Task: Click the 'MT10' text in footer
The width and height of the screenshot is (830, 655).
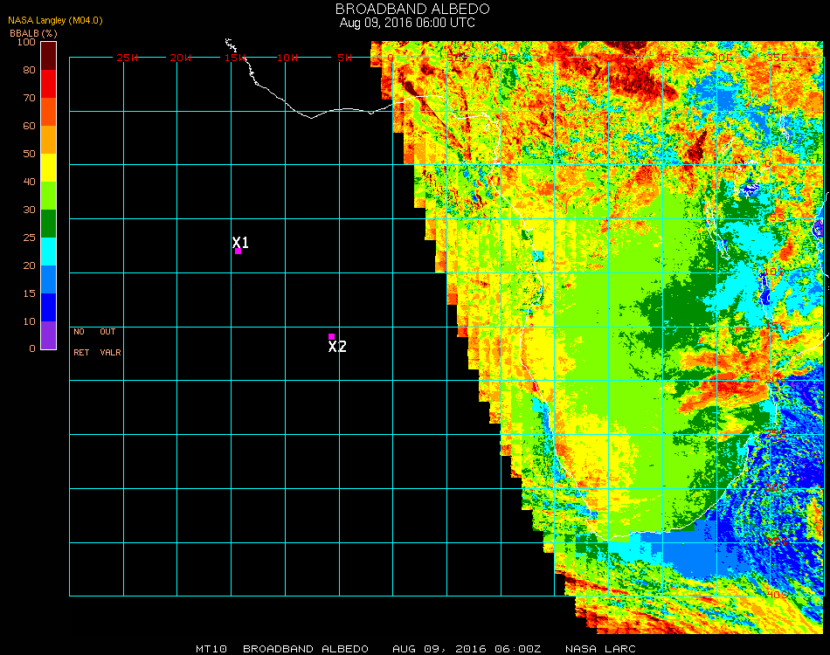Action: point(211,649)
